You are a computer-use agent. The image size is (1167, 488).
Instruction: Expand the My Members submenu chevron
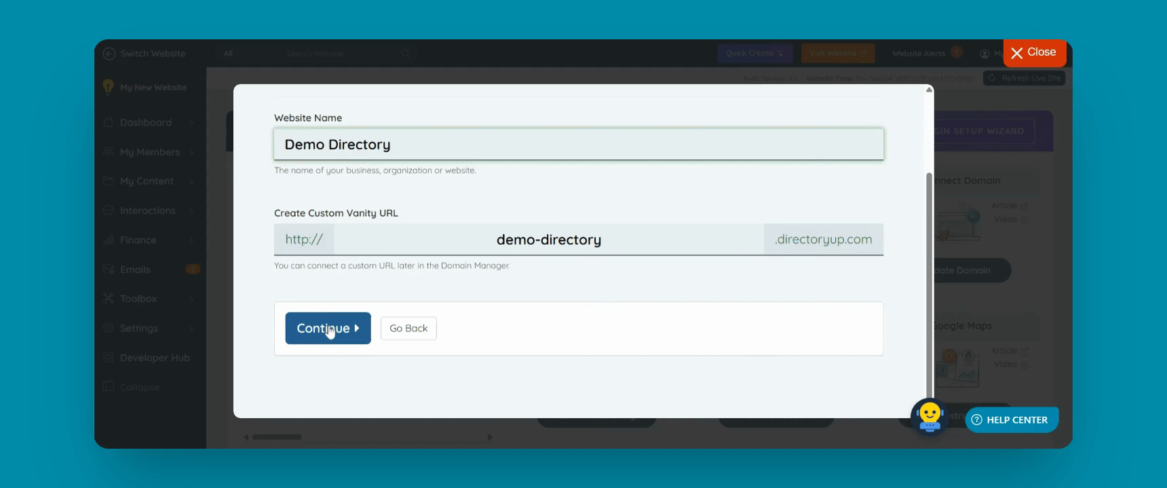pyautogui.click(x=192, y=152)
